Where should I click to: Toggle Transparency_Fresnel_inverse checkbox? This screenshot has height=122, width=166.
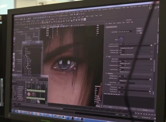pos(119,55)
